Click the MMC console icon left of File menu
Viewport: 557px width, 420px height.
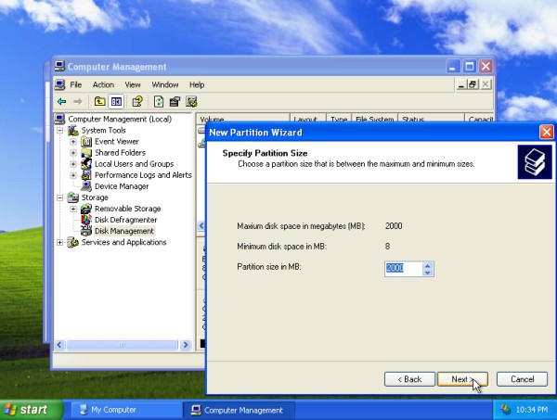pos(59,84)
